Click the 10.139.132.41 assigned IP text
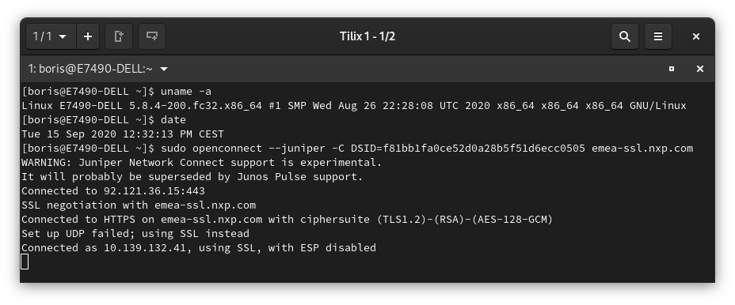This screenshot has height=305, width=735. tap(145, 248)
